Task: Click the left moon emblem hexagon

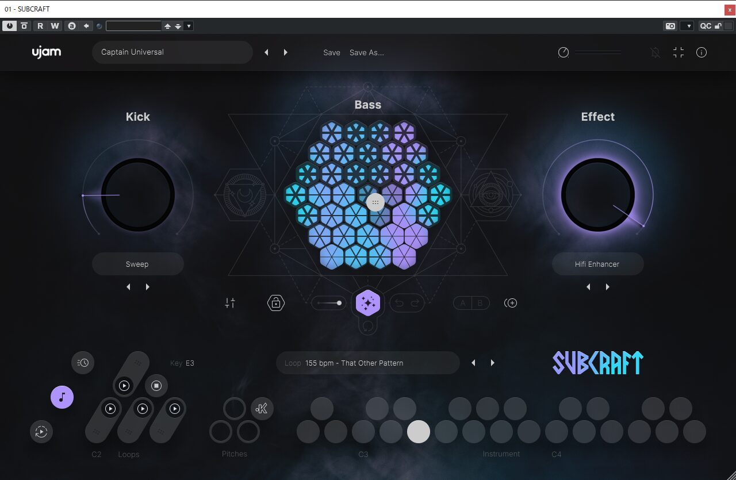Action: [245, 195]
